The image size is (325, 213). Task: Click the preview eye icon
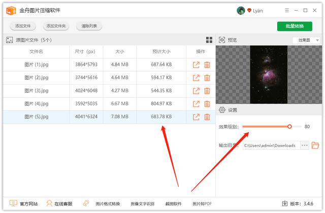click(222, 40)
